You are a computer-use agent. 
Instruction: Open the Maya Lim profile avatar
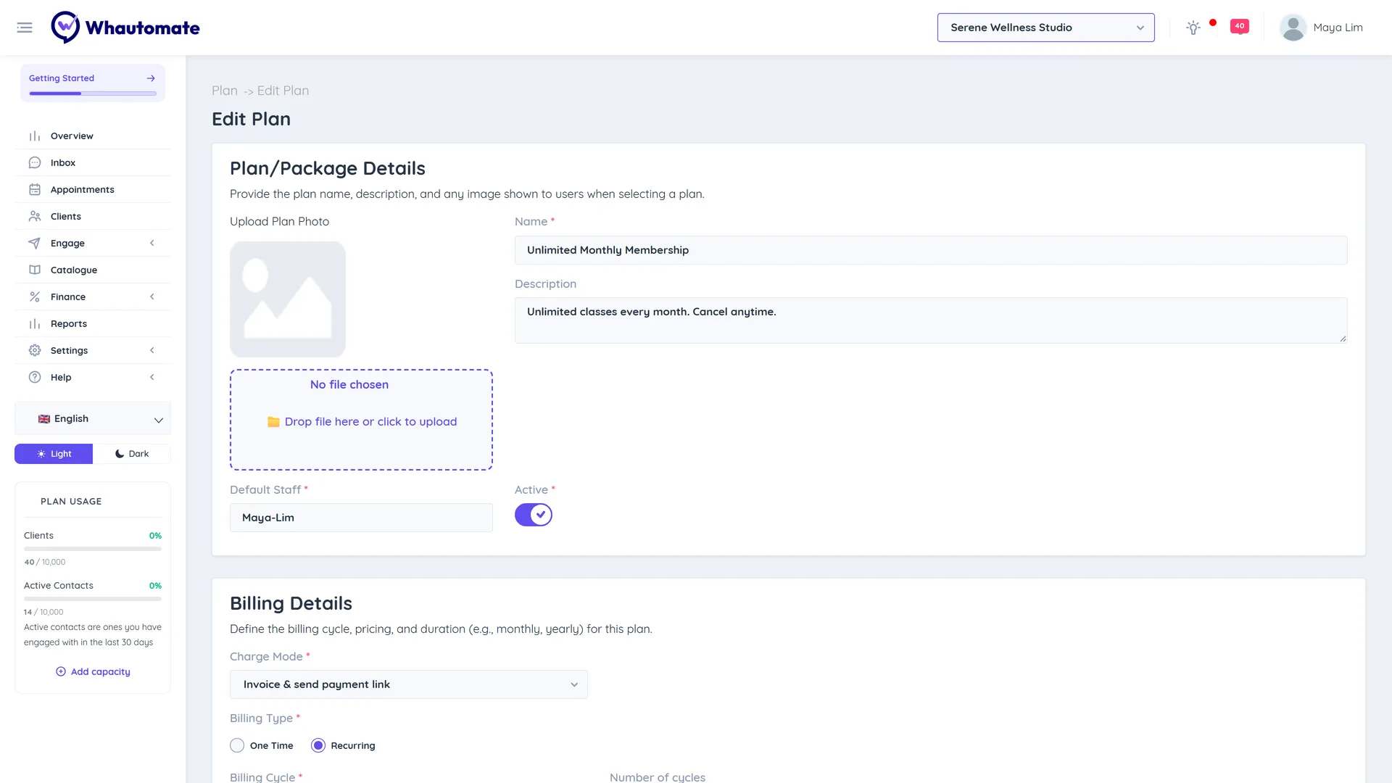(1293, 28)
